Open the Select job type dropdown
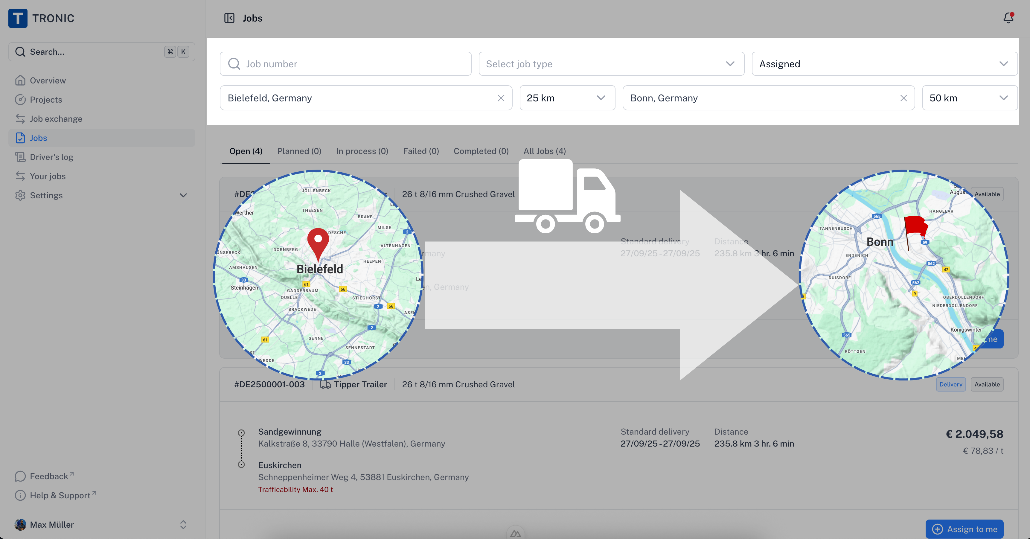 (x=611, y=64)
